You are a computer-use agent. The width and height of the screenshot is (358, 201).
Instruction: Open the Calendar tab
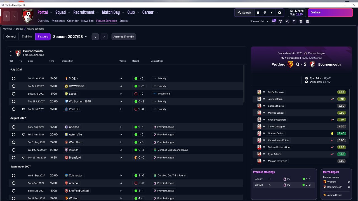[x=73, y=21]
